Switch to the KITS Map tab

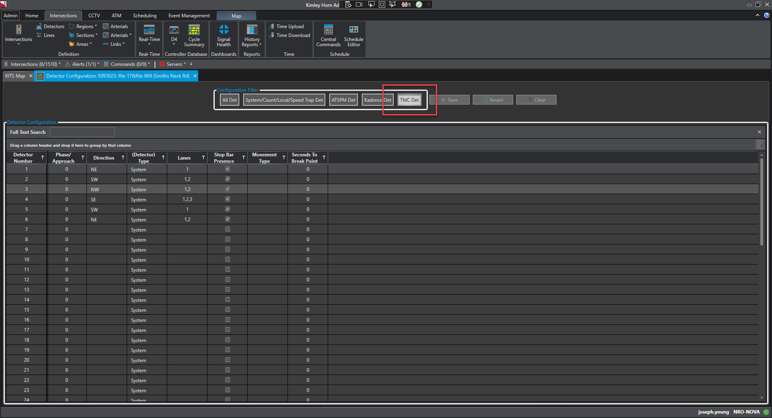click(x=15, y=76)
